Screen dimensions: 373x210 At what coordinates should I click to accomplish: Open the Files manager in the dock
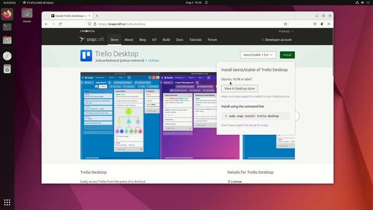[x=7, y=40]
